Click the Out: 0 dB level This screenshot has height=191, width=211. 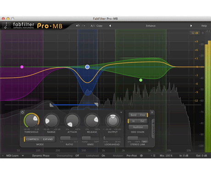coord(201,156)
